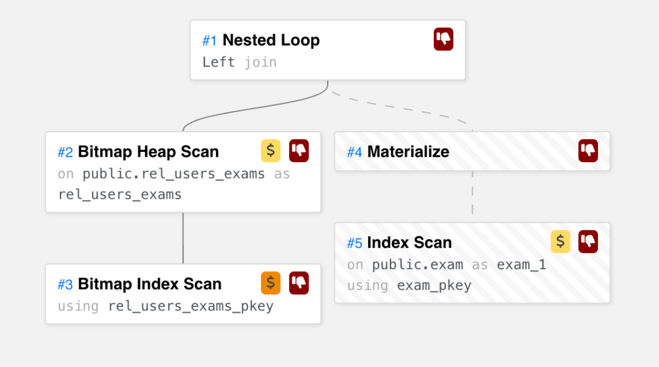Open node #4 link

tap(354, 152)
